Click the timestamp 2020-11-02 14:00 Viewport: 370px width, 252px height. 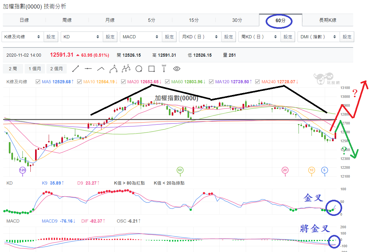(24, 55)
